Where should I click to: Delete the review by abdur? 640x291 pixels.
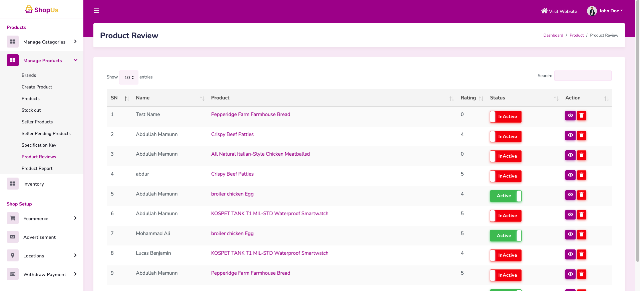coord(581,175)
